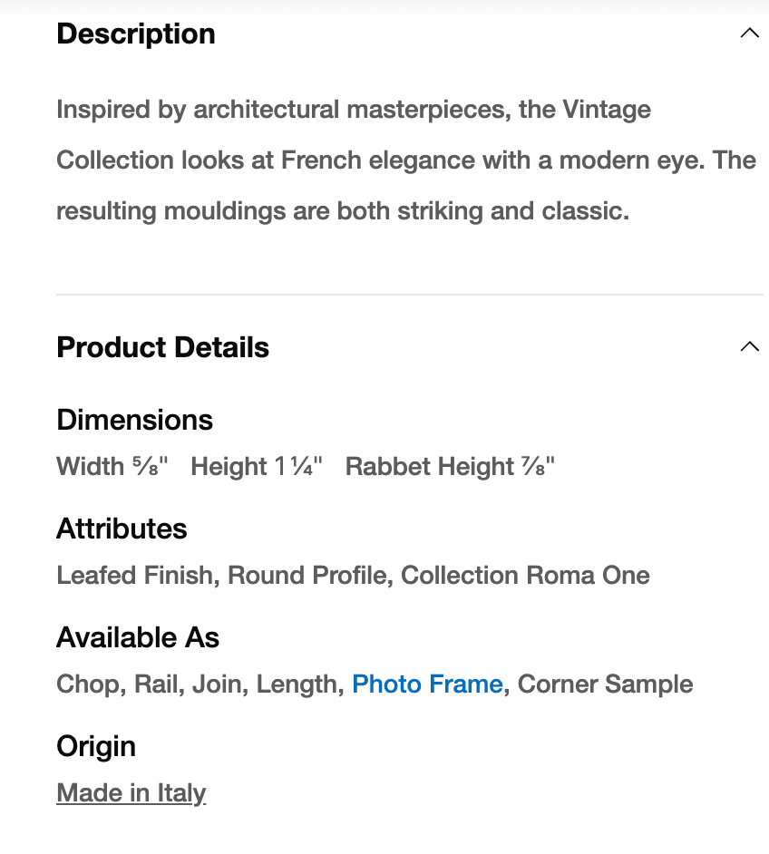Click the Product Details heading

[x=162, y=347]
